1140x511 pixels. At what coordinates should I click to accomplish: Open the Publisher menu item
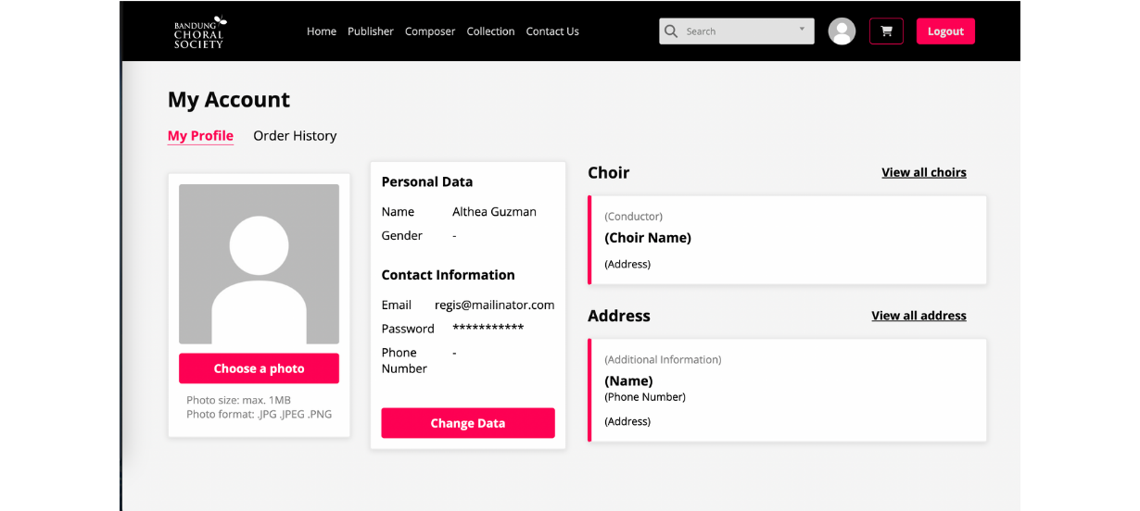point(371,31)
